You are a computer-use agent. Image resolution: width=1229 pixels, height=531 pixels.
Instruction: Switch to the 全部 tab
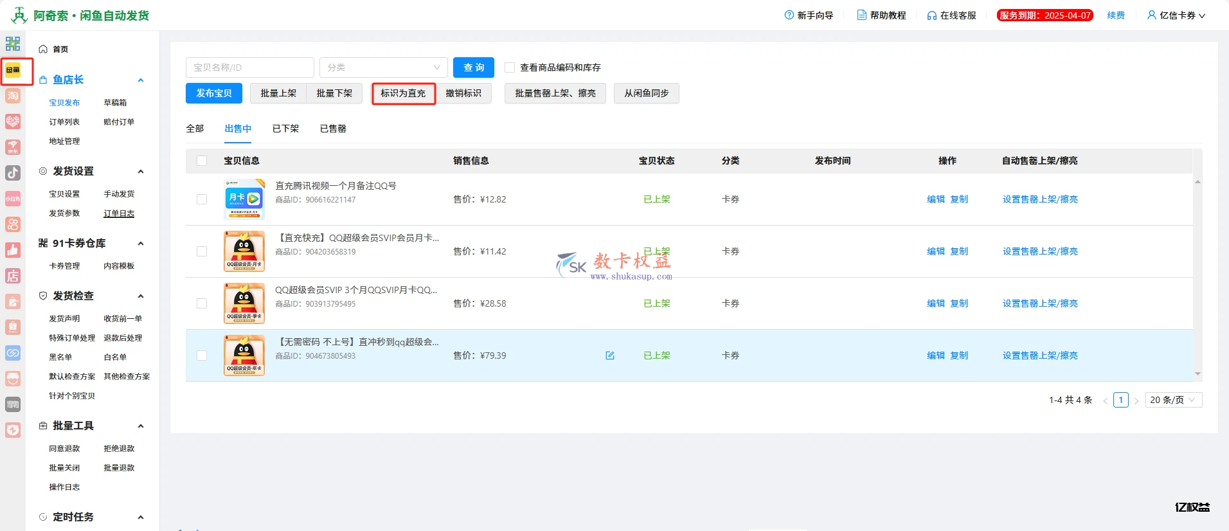pos(195,129)
